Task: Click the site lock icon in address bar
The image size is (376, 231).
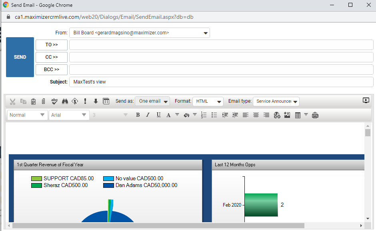Action: [8, 17]
